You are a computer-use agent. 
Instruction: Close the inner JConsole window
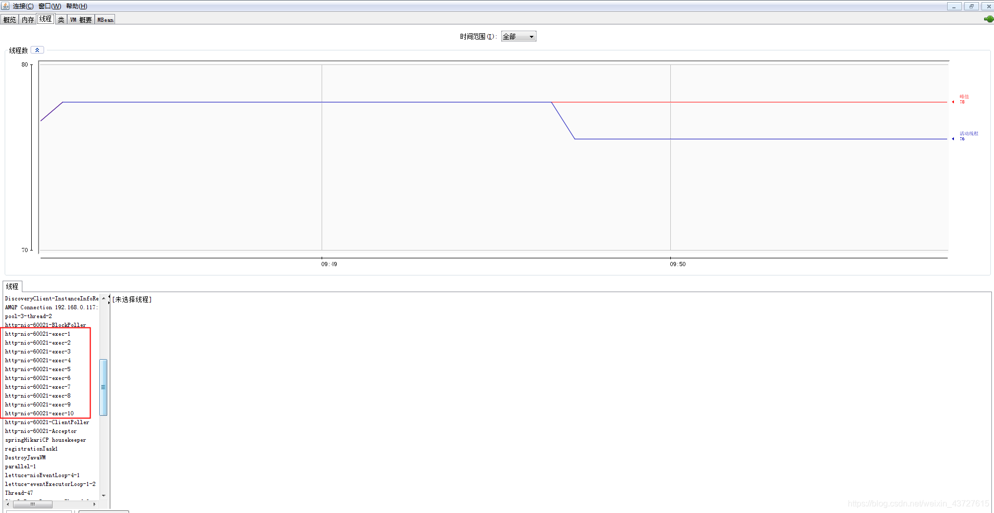pos(988,6)
